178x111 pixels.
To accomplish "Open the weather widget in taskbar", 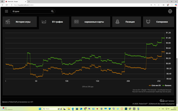I will (x=7, y=109).
